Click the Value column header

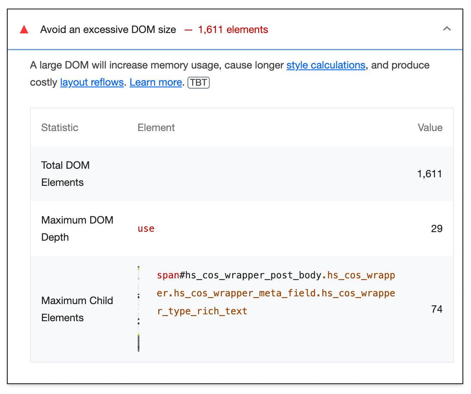click(430, 127)
